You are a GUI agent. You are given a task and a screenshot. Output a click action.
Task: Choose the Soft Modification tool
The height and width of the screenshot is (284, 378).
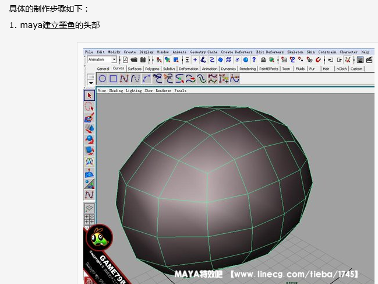point(90,173)
